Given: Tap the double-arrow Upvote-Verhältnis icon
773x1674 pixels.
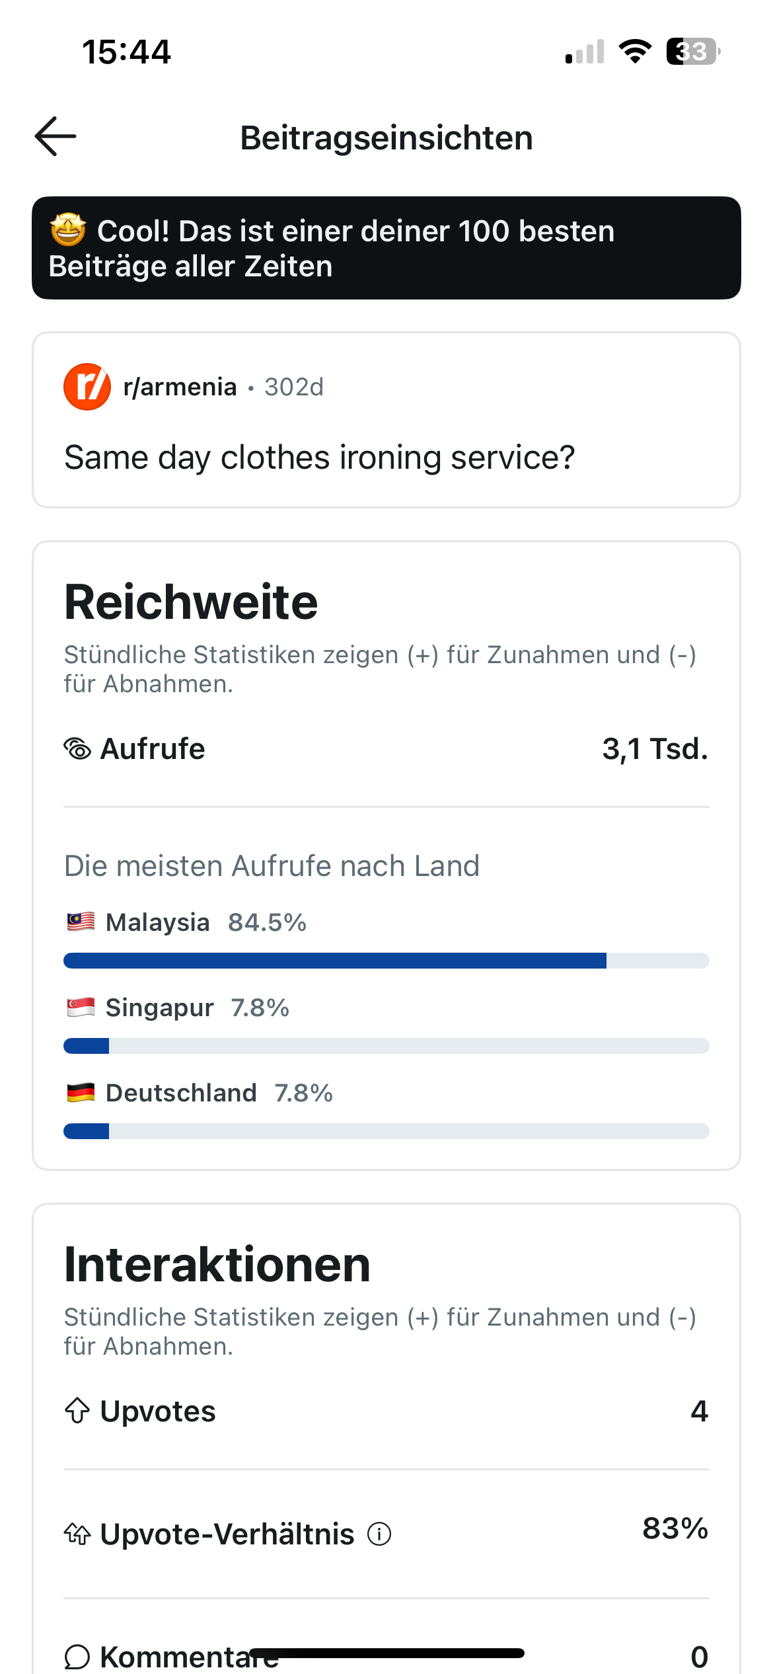Looking at the screenshot, I should (77, 1534).
